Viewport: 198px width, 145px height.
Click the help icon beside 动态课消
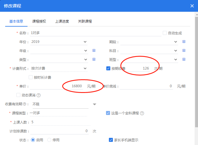(x=38, y=95)
